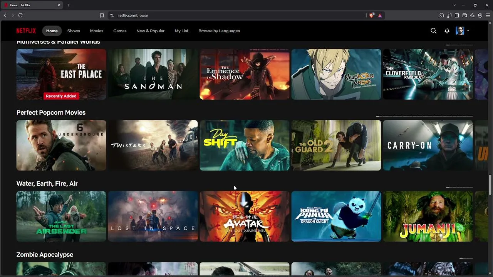
Task: Open the Day Shift movie card
Action: (x=245, y=145)
